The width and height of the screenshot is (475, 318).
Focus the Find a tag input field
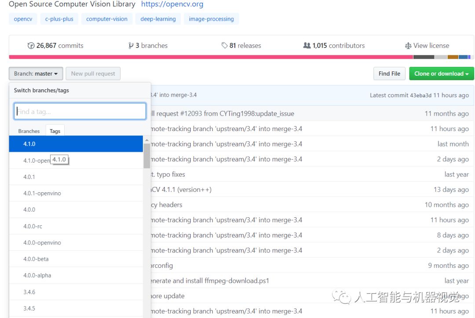pyautogui.click(x=80, y=111)
